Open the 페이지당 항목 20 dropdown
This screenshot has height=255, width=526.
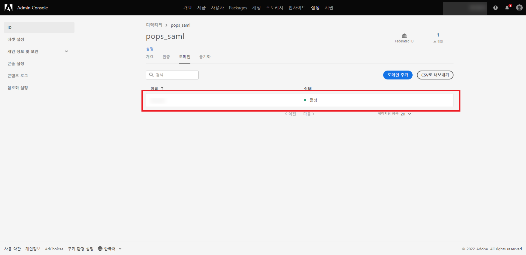click(406, 114)
